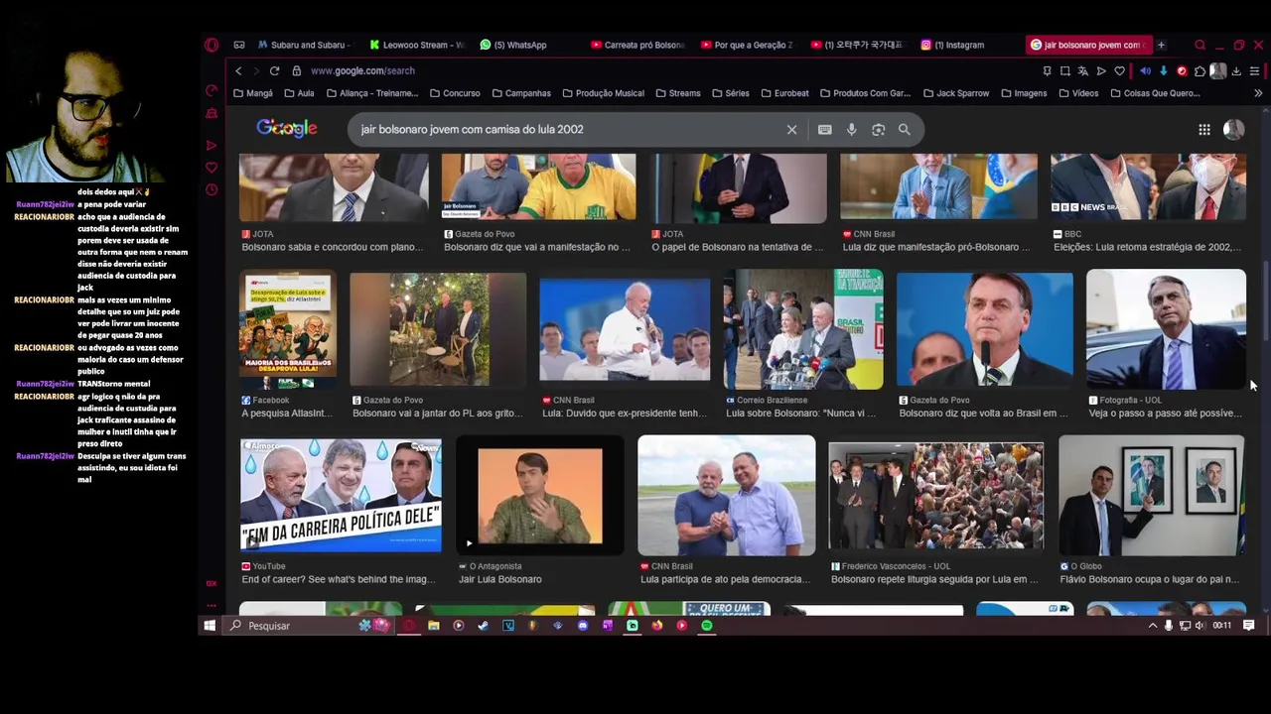Add page to favorites with heart icon
The width and height of the screenshot is (1271, 714).
pyautogui.click(x=1119, y=71)
